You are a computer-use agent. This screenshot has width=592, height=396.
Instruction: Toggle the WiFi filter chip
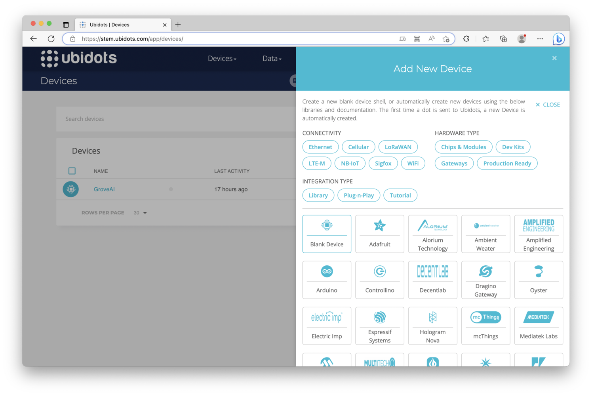coord(413,163)
